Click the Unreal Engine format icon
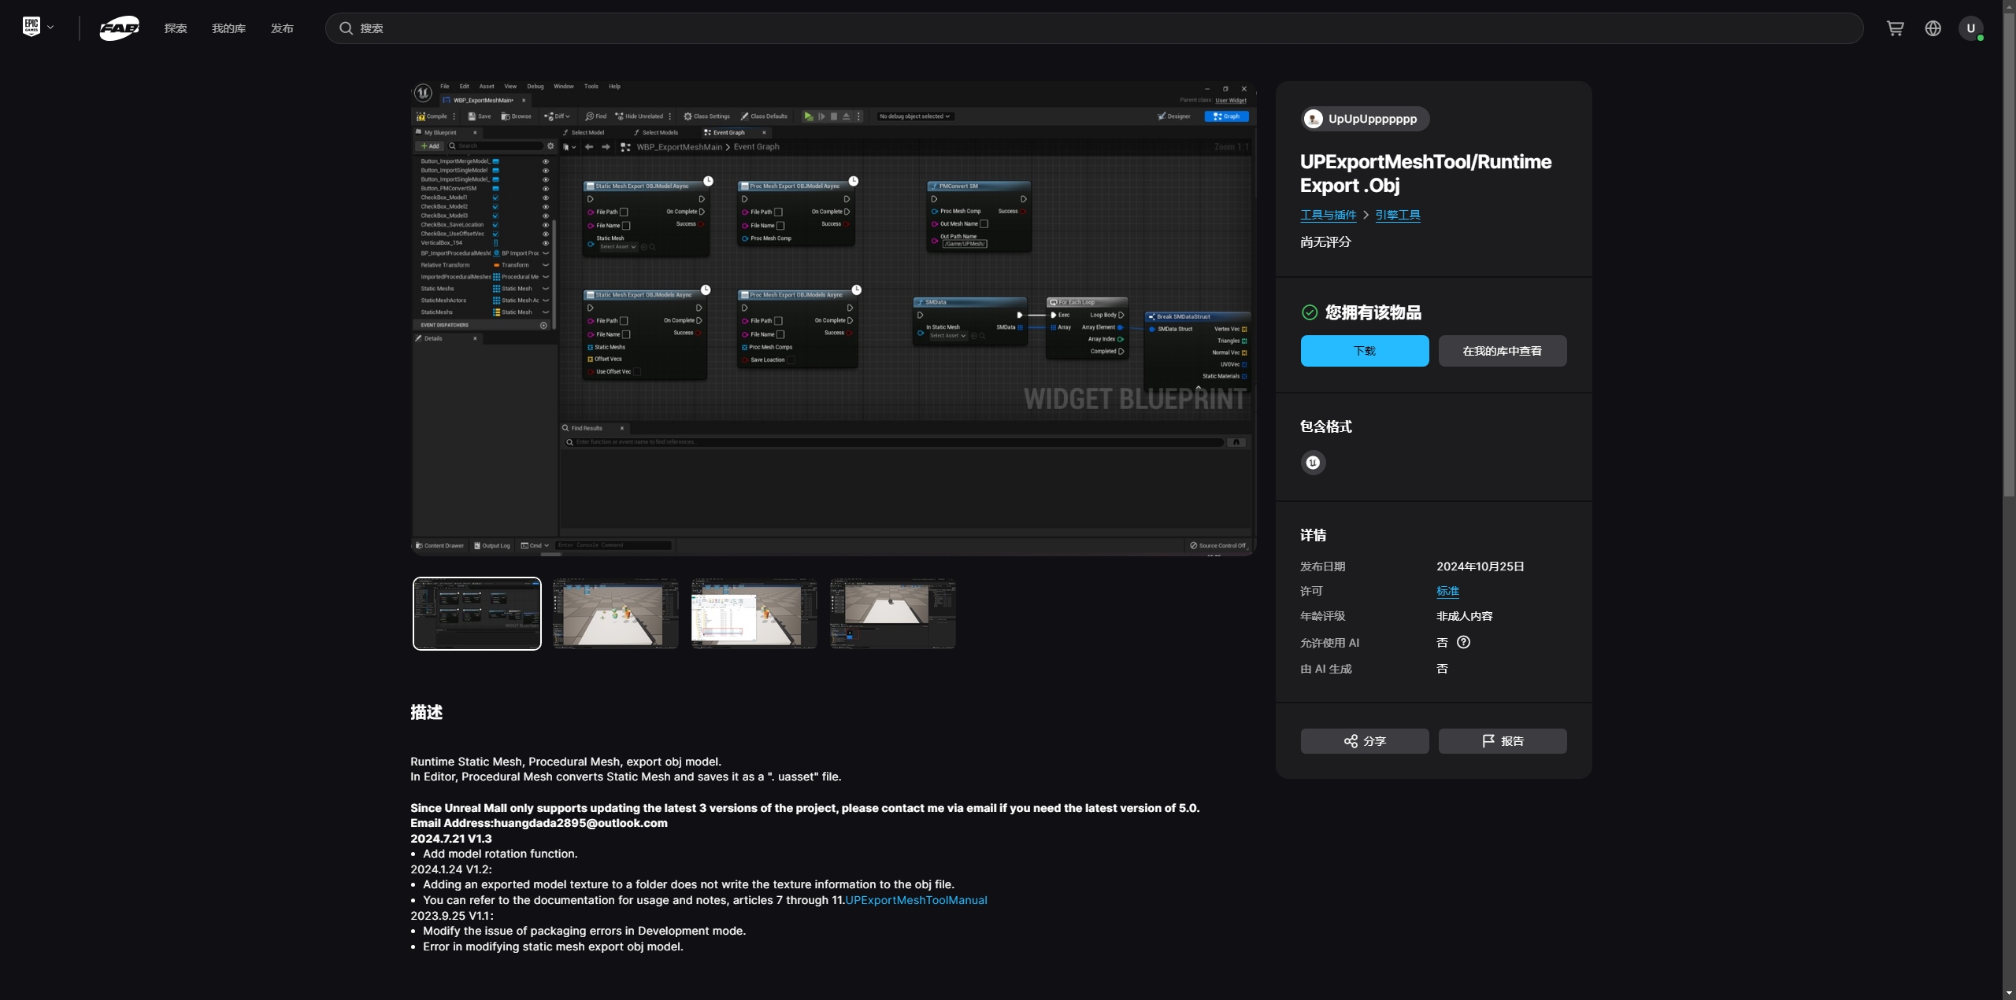 1313,463
